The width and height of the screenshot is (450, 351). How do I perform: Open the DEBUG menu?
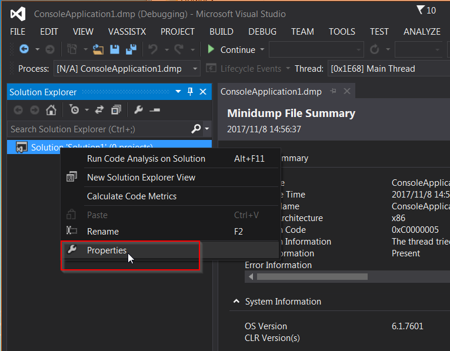click(x=262, y=32)
